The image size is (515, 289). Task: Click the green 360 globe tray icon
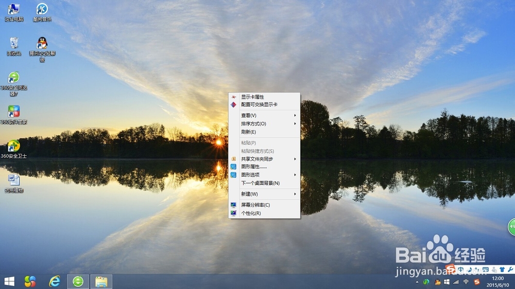tap(426, 282)
